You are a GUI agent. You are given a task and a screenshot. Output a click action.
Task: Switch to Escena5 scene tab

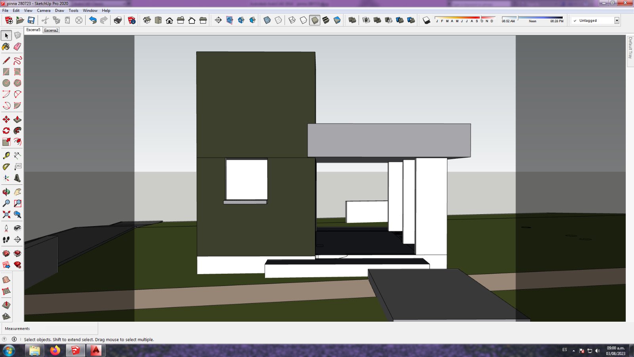click(33, 30)
